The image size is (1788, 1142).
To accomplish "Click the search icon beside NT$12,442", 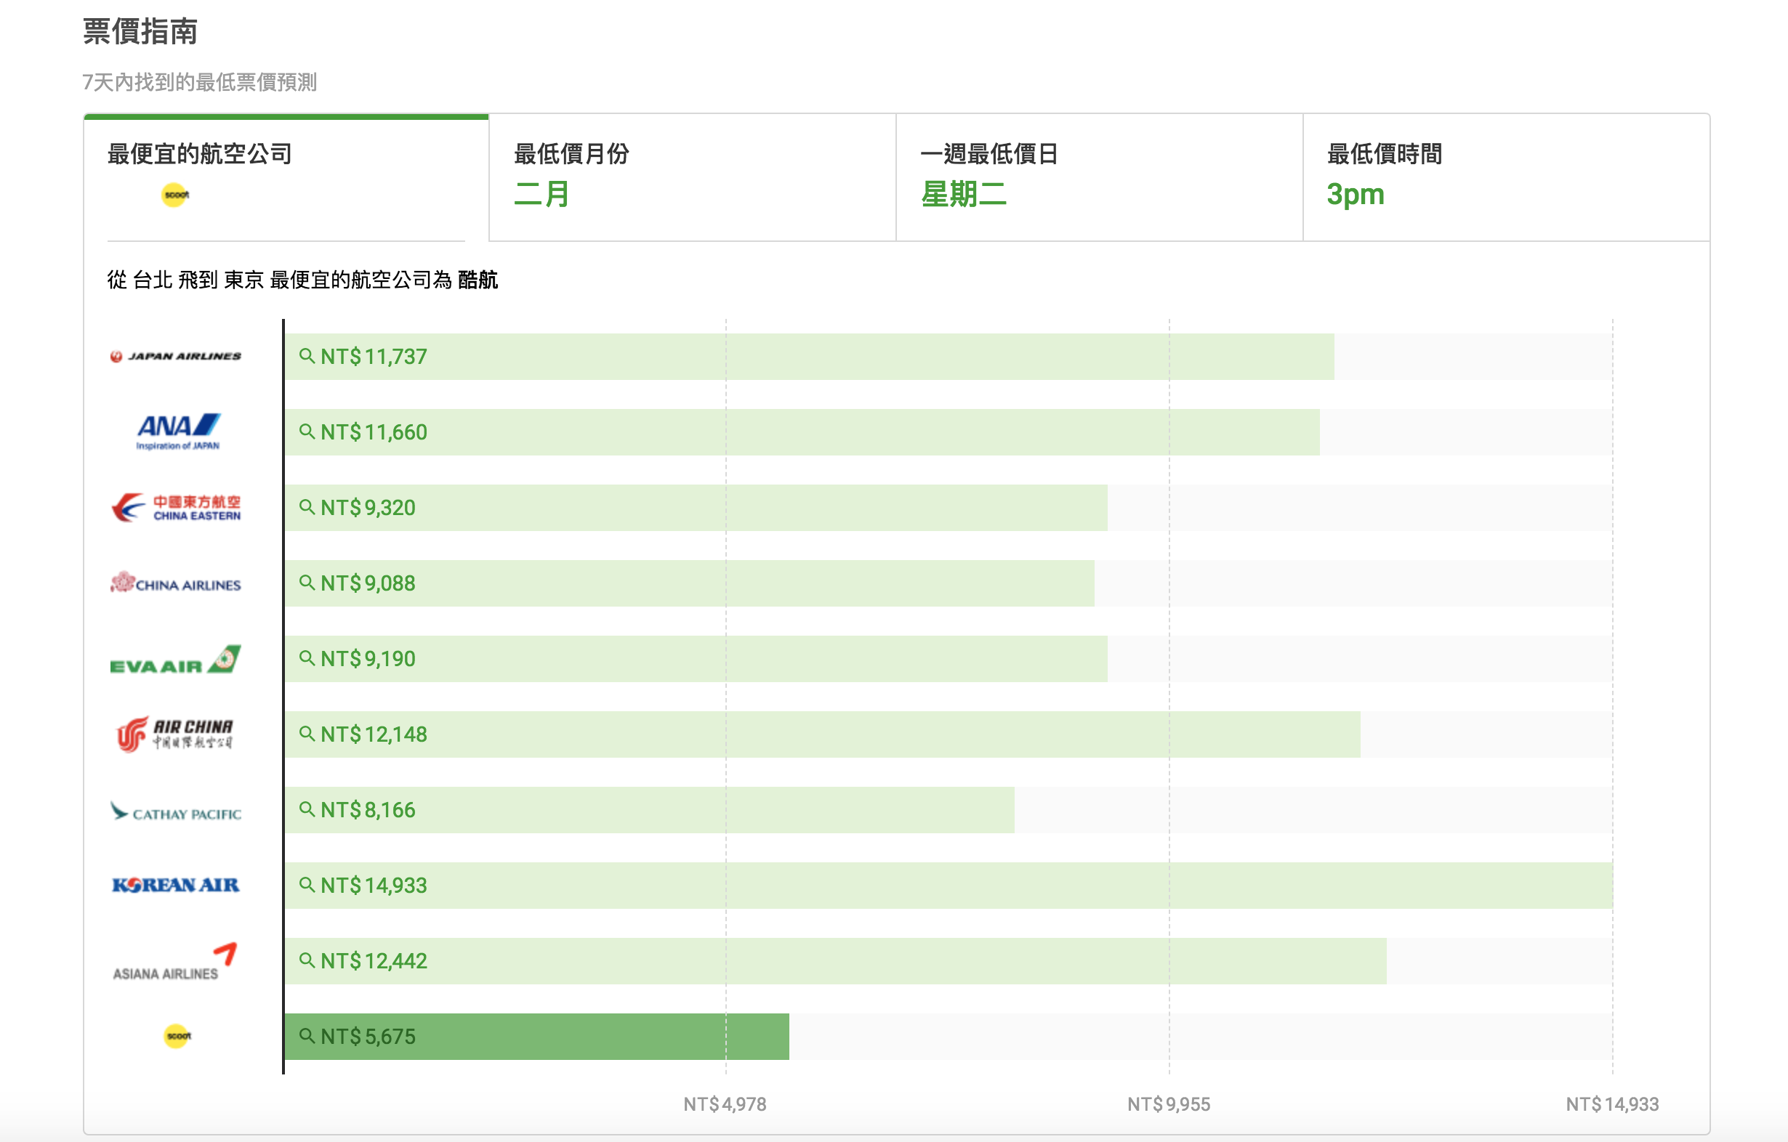I will (307, 961).
